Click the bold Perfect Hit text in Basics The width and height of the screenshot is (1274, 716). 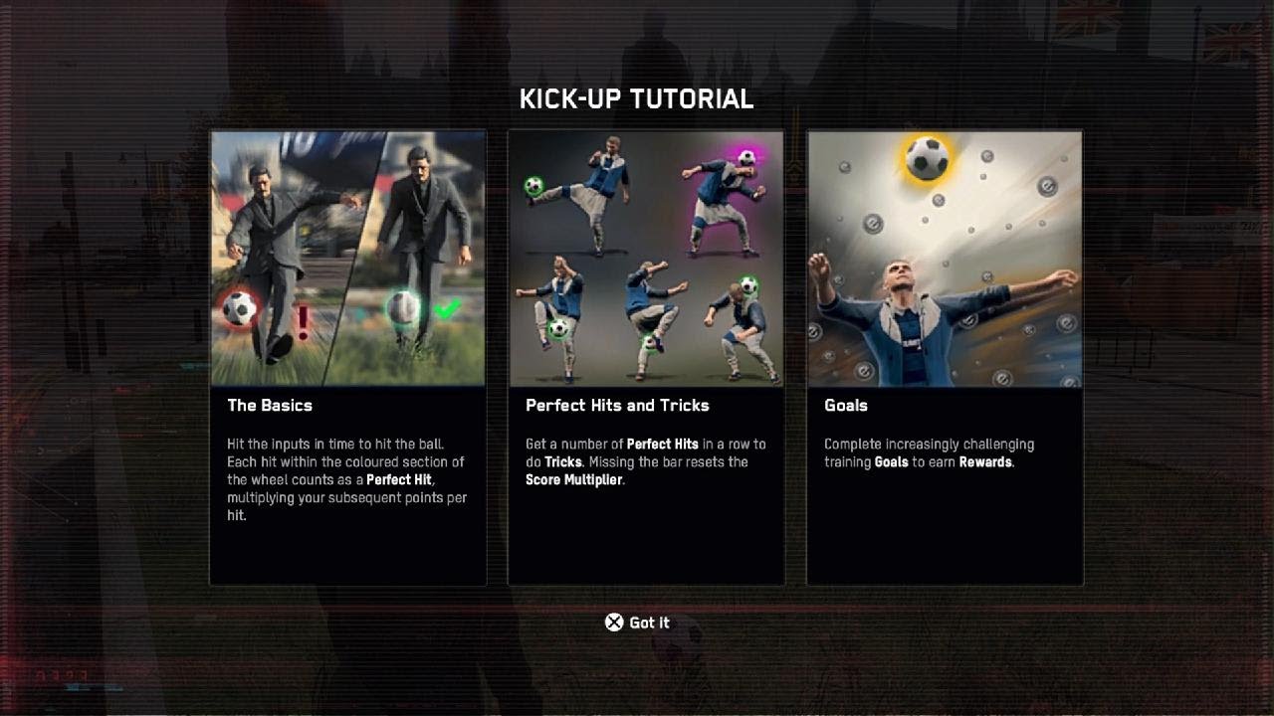point(399,480)
